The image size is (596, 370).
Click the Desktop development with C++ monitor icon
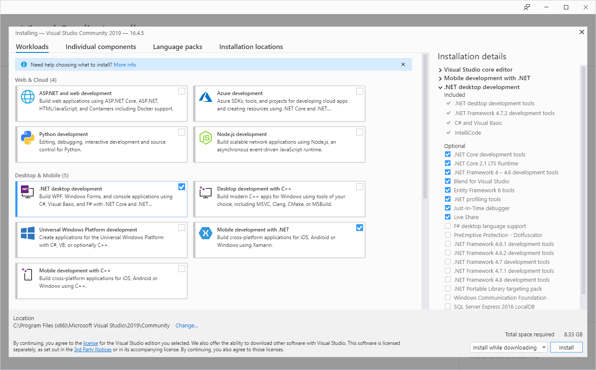(205, 192)
